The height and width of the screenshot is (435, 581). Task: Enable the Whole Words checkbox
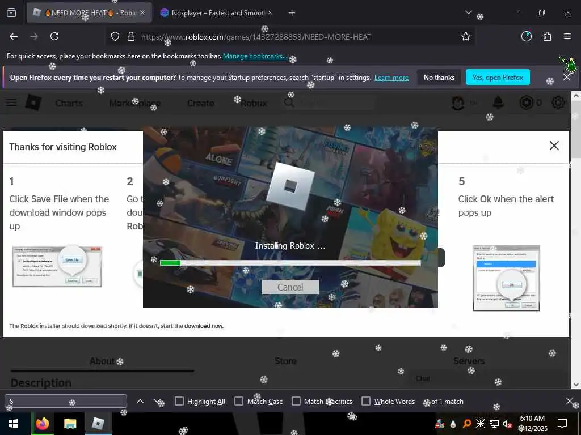pos(366,401)
